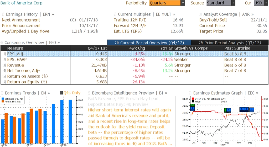Click event marker 5 on Earnings Estimates Graph
Viewport: 269px width, 147px height.
click(242, 109)
